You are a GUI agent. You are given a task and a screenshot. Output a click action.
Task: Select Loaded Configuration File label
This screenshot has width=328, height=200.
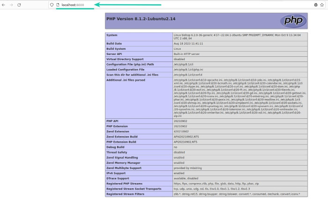point(125,69)
